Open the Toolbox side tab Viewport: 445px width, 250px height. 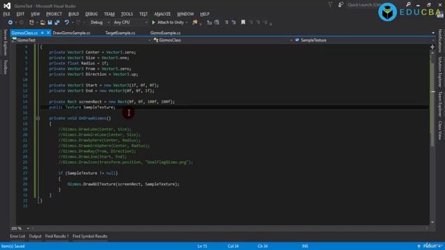[5, 67]
